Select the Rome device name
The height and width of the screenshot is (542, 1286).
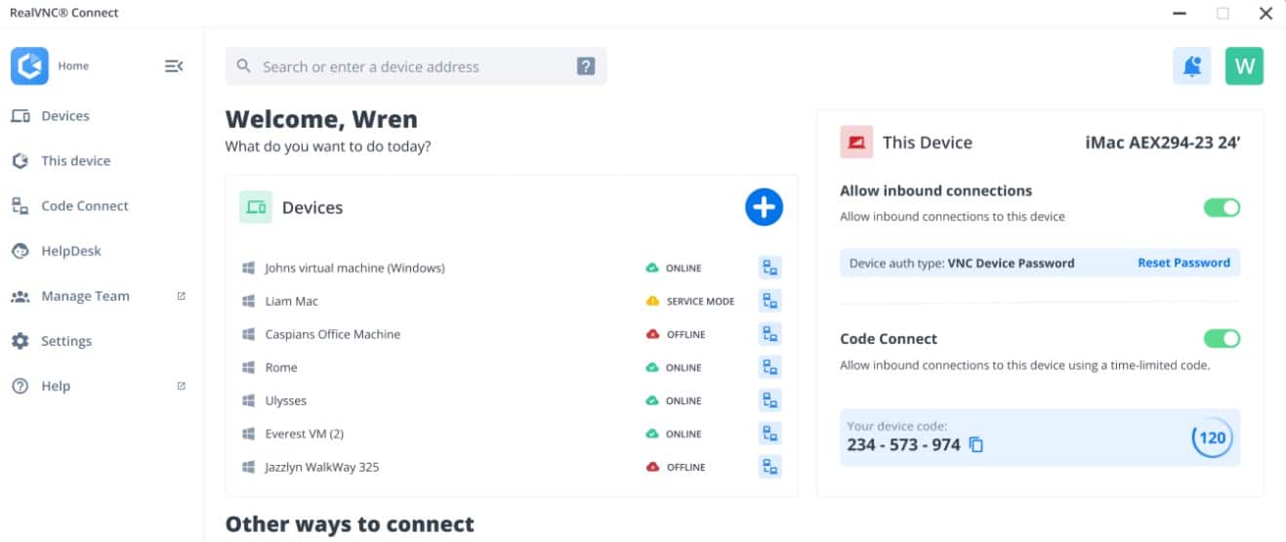tap(281, 367)
